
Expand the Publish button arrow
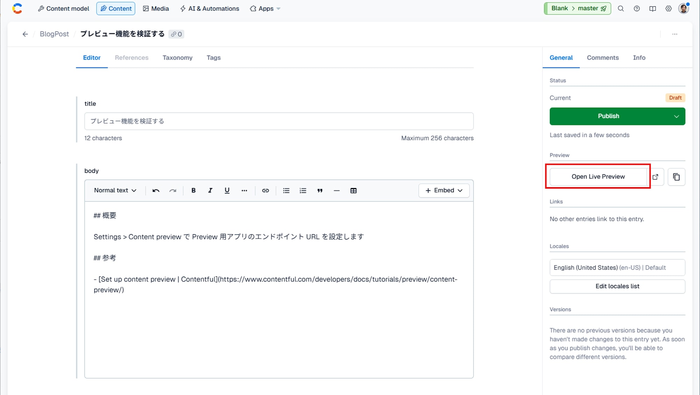click(x=676, y=116)
